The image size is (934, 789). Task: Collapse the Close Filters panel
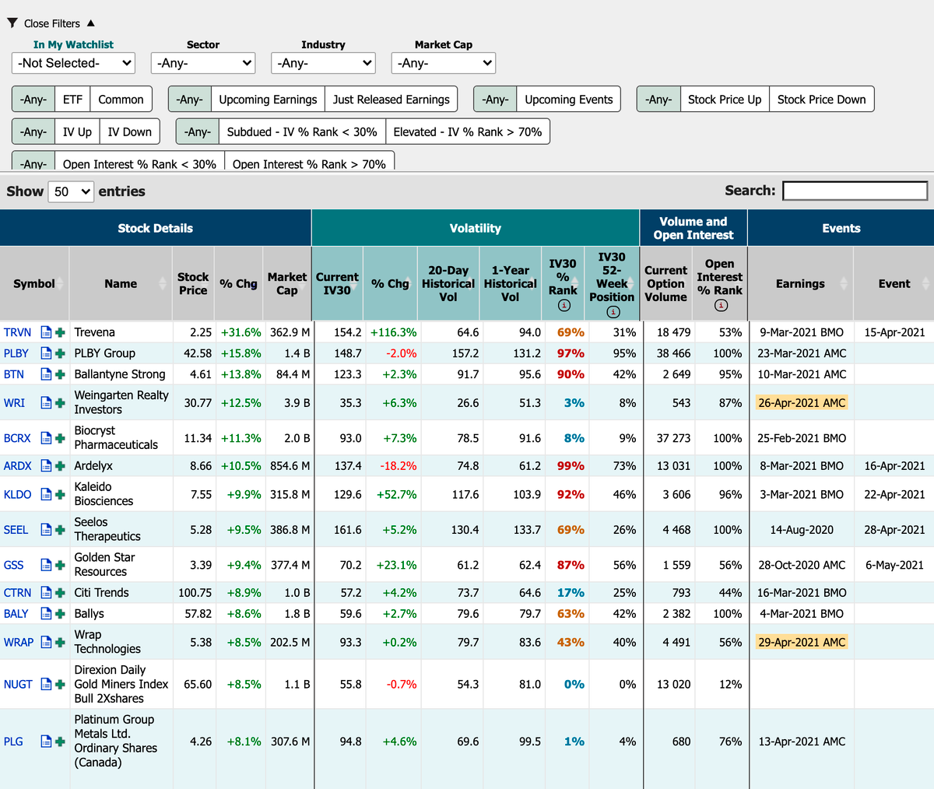pyautogui.click(x=51, y=23)
